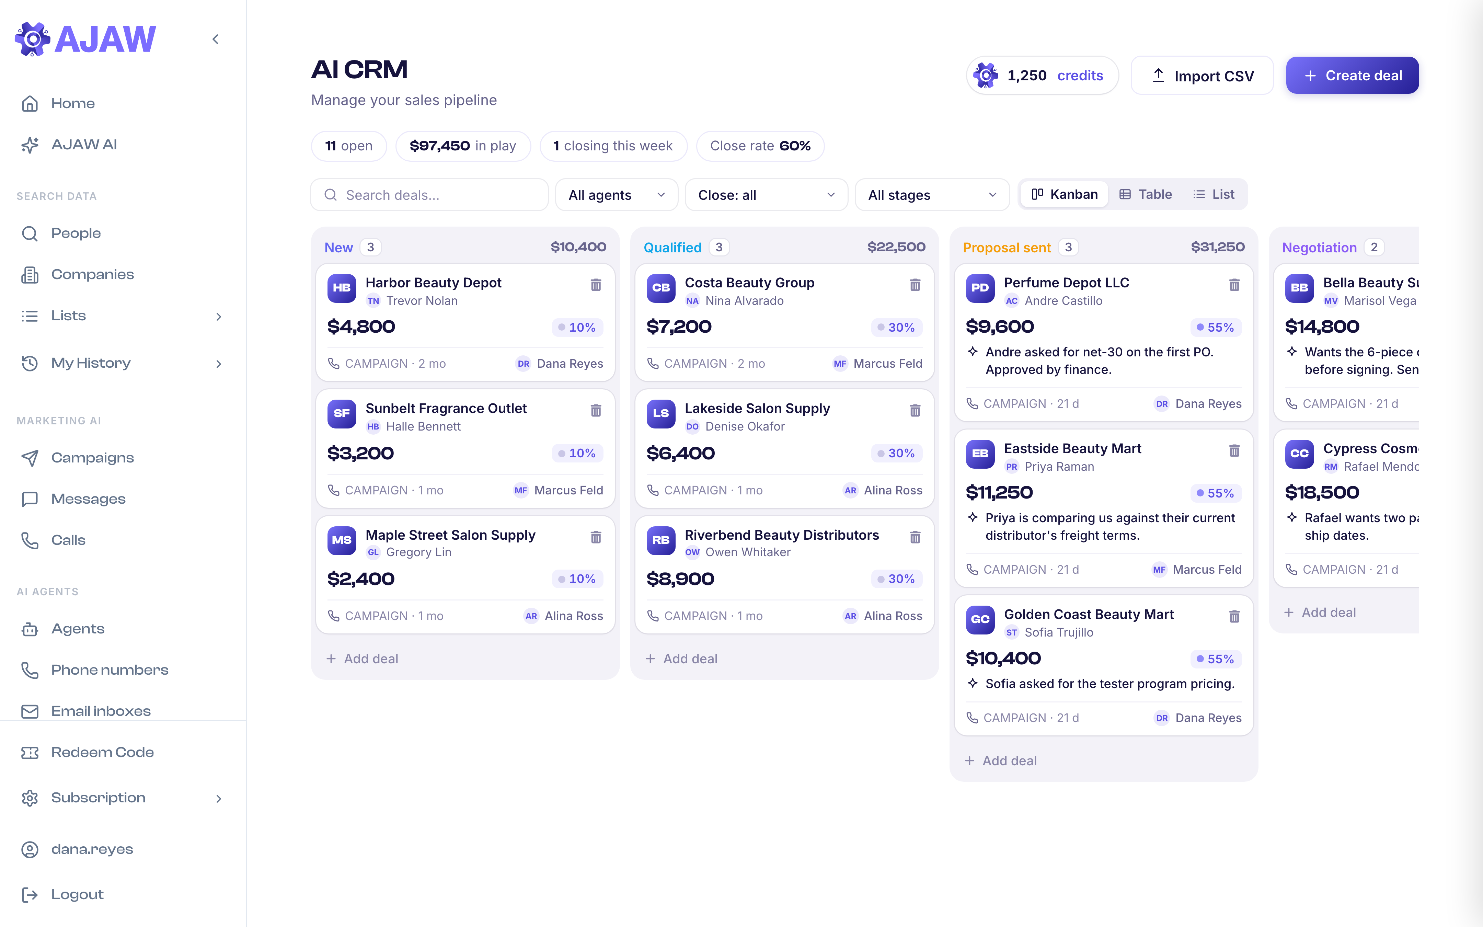1483x927 pixels.
Task: Click the Search deals input field
Action: click(x=429, y=195)
